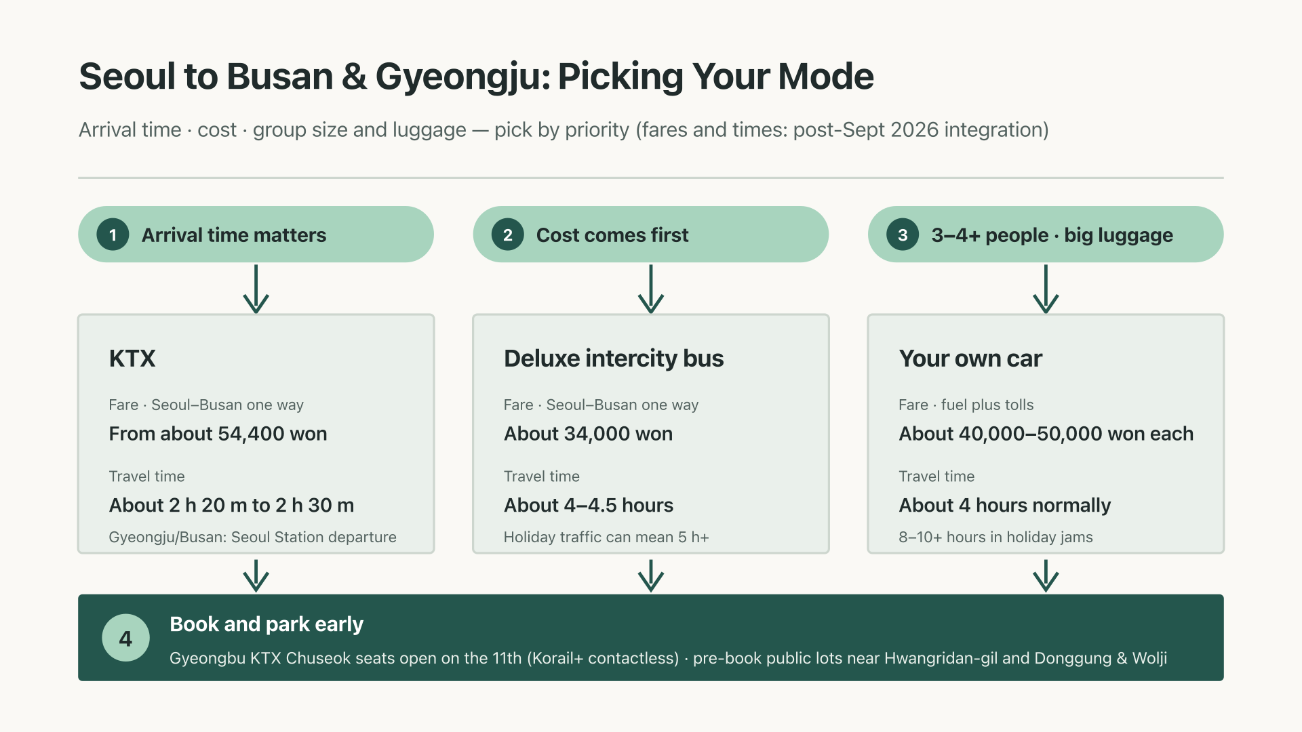Select the Gyeongbu KTX Chuseok seats booking line
Screen dimensions: 1302x732
pyautogui.click(x=668, y=658)
